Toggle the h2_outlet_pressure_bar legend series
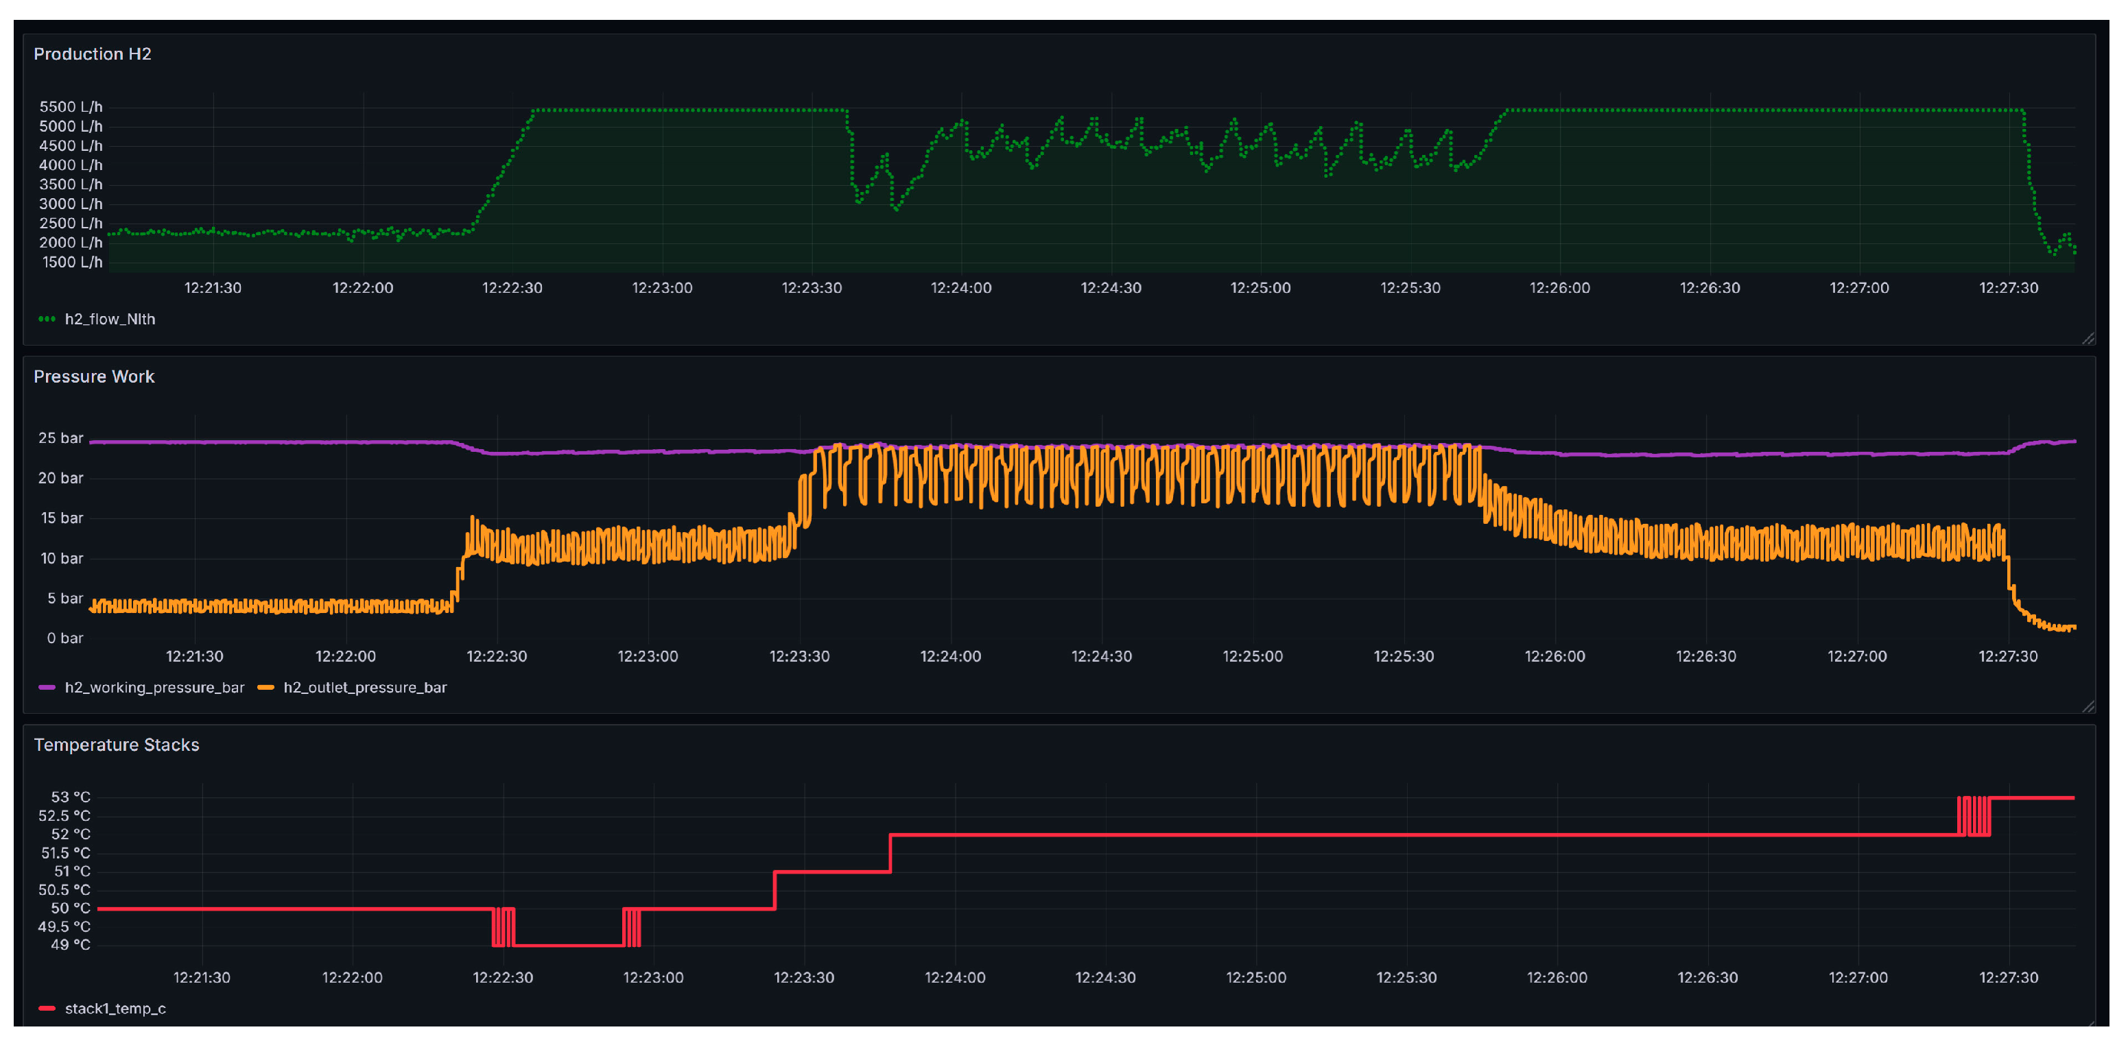2128x1045 pixels. click(365, 688)
